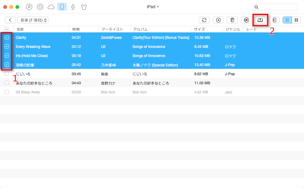Check the 03 Sleep Away checkbox
This screenshot has height=188, width=304.
pyautogui.click(x=7, y=92)
